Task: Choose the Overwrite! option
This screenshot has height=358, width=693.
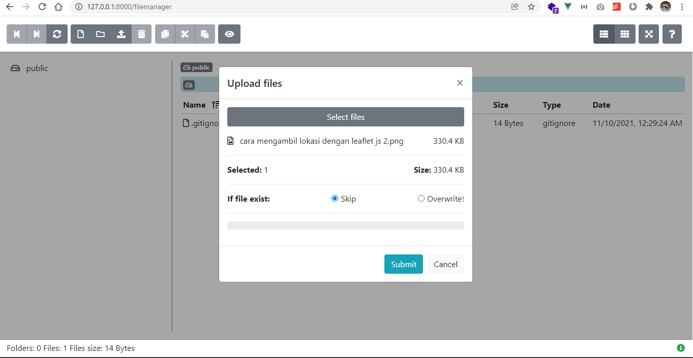Action: click(421, 199)
